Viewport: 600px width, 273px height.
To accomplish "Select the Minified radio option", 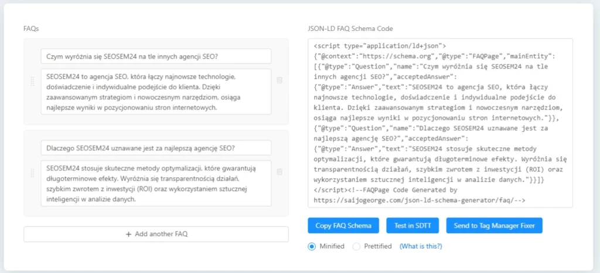I will point(312,246).
